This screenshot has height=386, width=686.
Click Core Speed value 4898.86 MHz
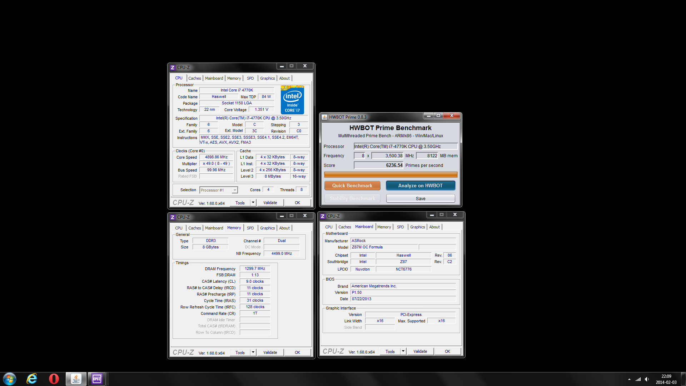(x=216, y=157)
